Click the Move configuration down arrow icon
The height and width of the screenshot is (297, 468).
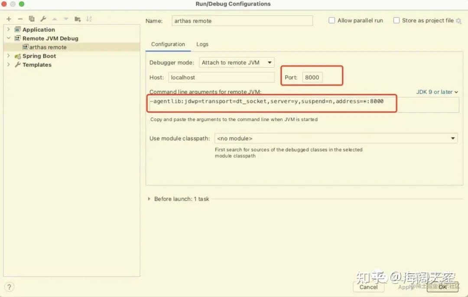tap(65, 19)
